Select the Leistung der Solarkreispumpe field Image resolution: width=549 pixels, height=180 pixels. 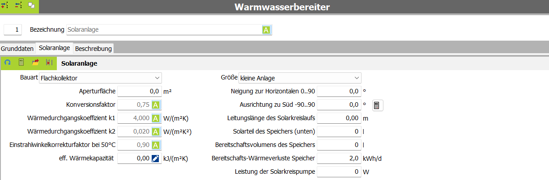[x=339, y=172]
